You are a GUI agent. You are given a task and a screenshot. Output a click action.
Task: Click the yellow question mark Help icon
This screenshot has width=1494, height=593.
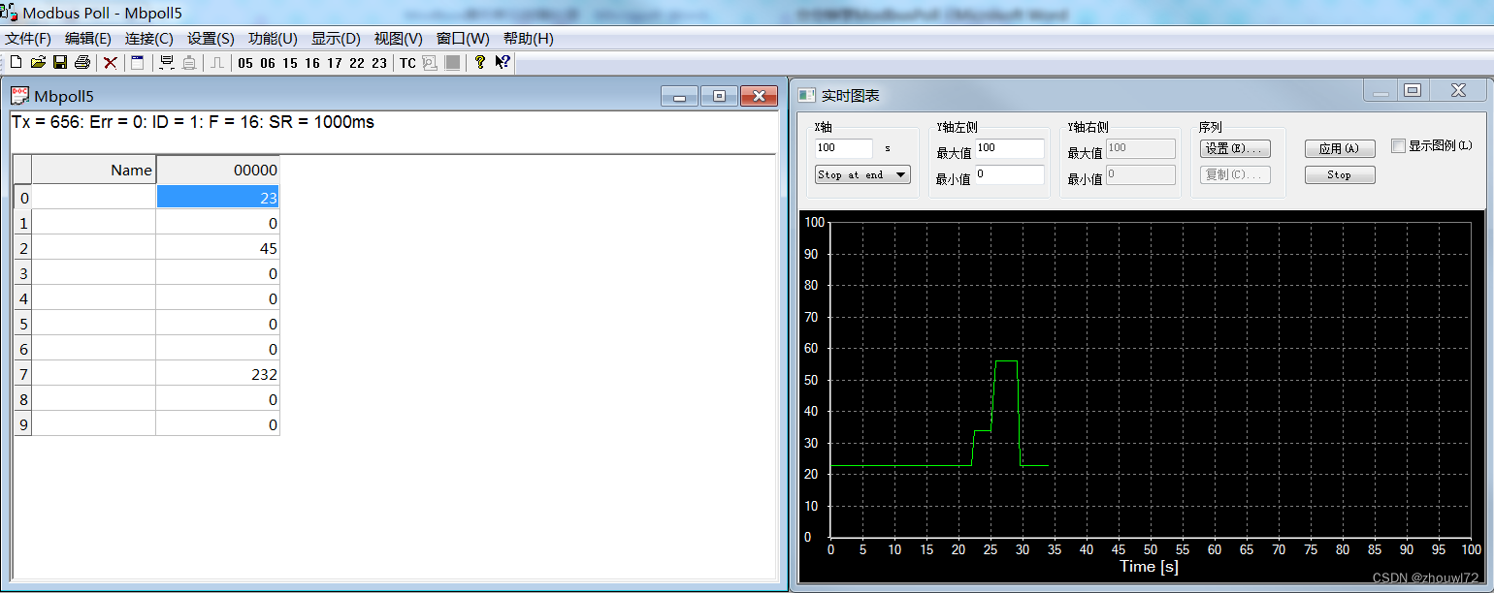coord(479,63)
